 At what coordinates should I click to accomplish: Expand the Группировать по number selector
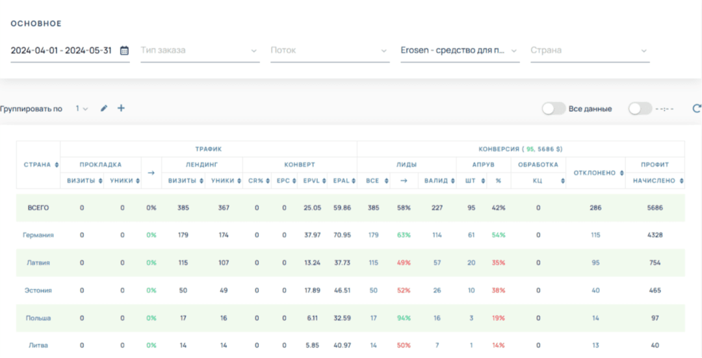click(x=81, y=109)
